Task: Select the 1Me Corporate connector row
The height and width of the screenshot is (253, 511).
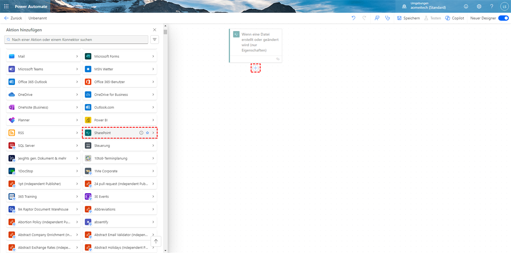Action: pyautogui.click(x=120, y=171)
